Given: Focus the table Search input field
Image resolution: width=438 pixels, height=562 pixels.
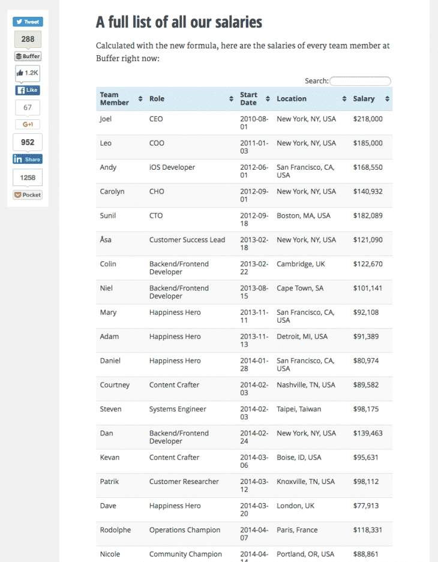Looking at the screenshot, I should (x=360, y=81).
